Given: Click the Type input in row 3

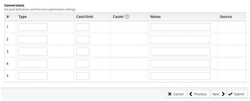Looking at the screenshot, I should click(x=33, y=52).
